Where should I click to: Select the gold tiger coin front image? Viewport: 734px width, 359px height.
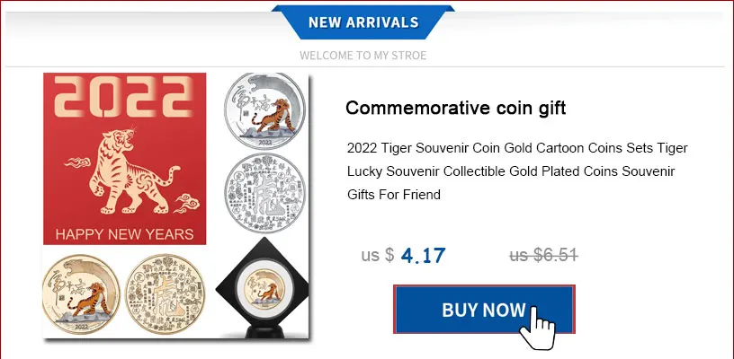[x=82, y=294]
